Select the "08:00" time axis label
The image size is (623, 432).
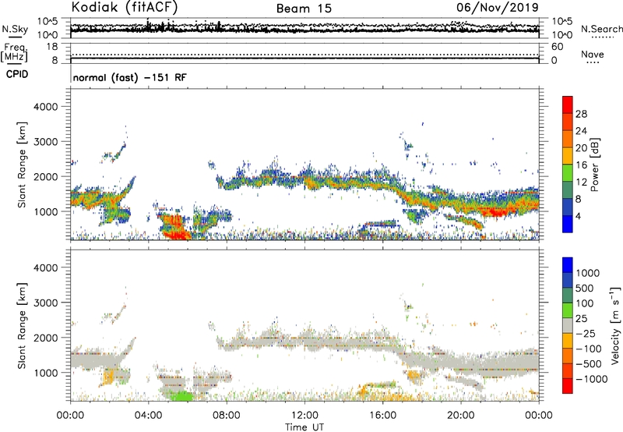click(x=227, y=416)
